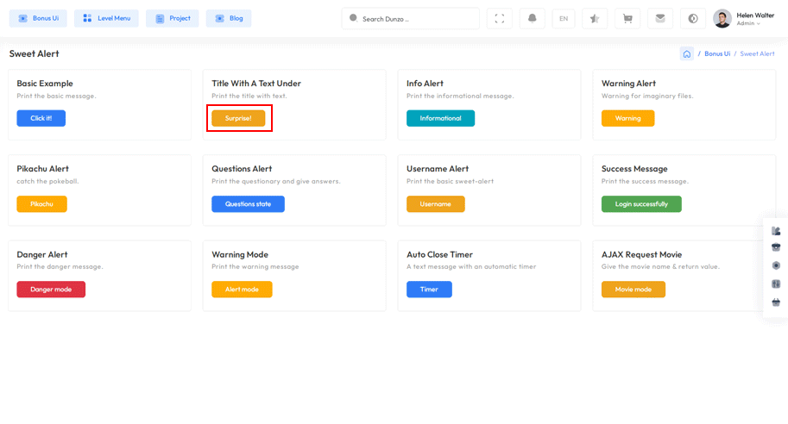Open the Bonus Ui menu
788x424 pixels.
click(38, 18)
